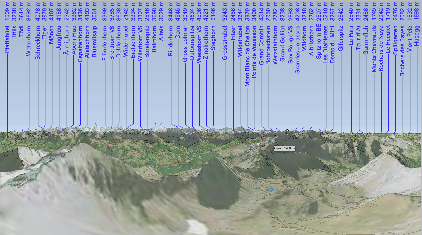Select the Mont Blanc de Cheilon label
This screenshot has width=422, height=235.
point(247,56)
